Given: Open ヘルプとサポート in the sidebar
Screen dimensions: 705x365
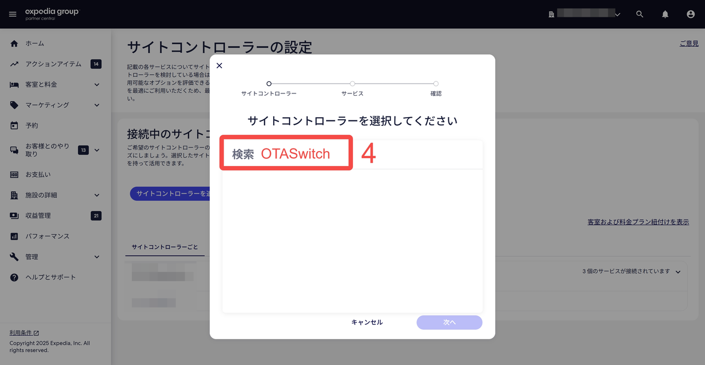Looking at the screenshot, I should tap(51, 277).
